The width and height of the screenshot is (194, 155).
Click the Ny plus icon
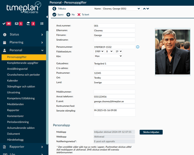click(x=68, y=14)
